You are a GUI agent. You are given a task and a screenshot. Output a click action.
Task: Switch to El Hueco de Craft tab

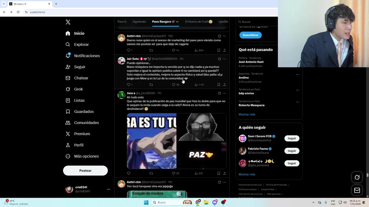(199, 22)
